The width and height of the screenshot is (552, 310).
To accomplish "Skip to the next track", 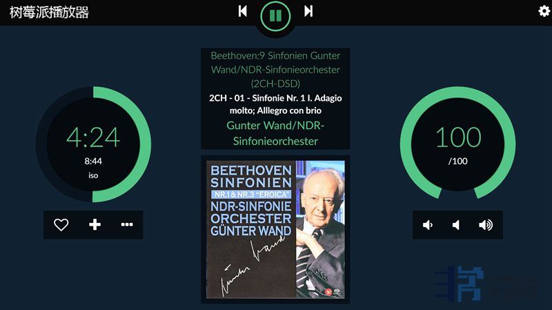I will click(308, 11).
